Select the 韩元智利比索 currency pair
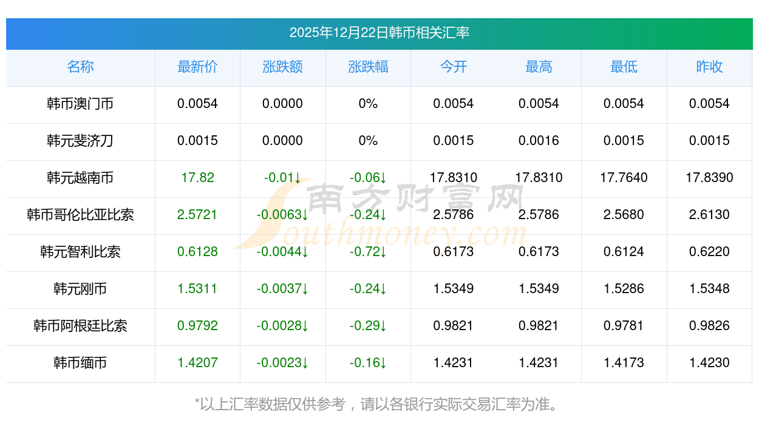The image size is (759, 423). pos(80,252)
